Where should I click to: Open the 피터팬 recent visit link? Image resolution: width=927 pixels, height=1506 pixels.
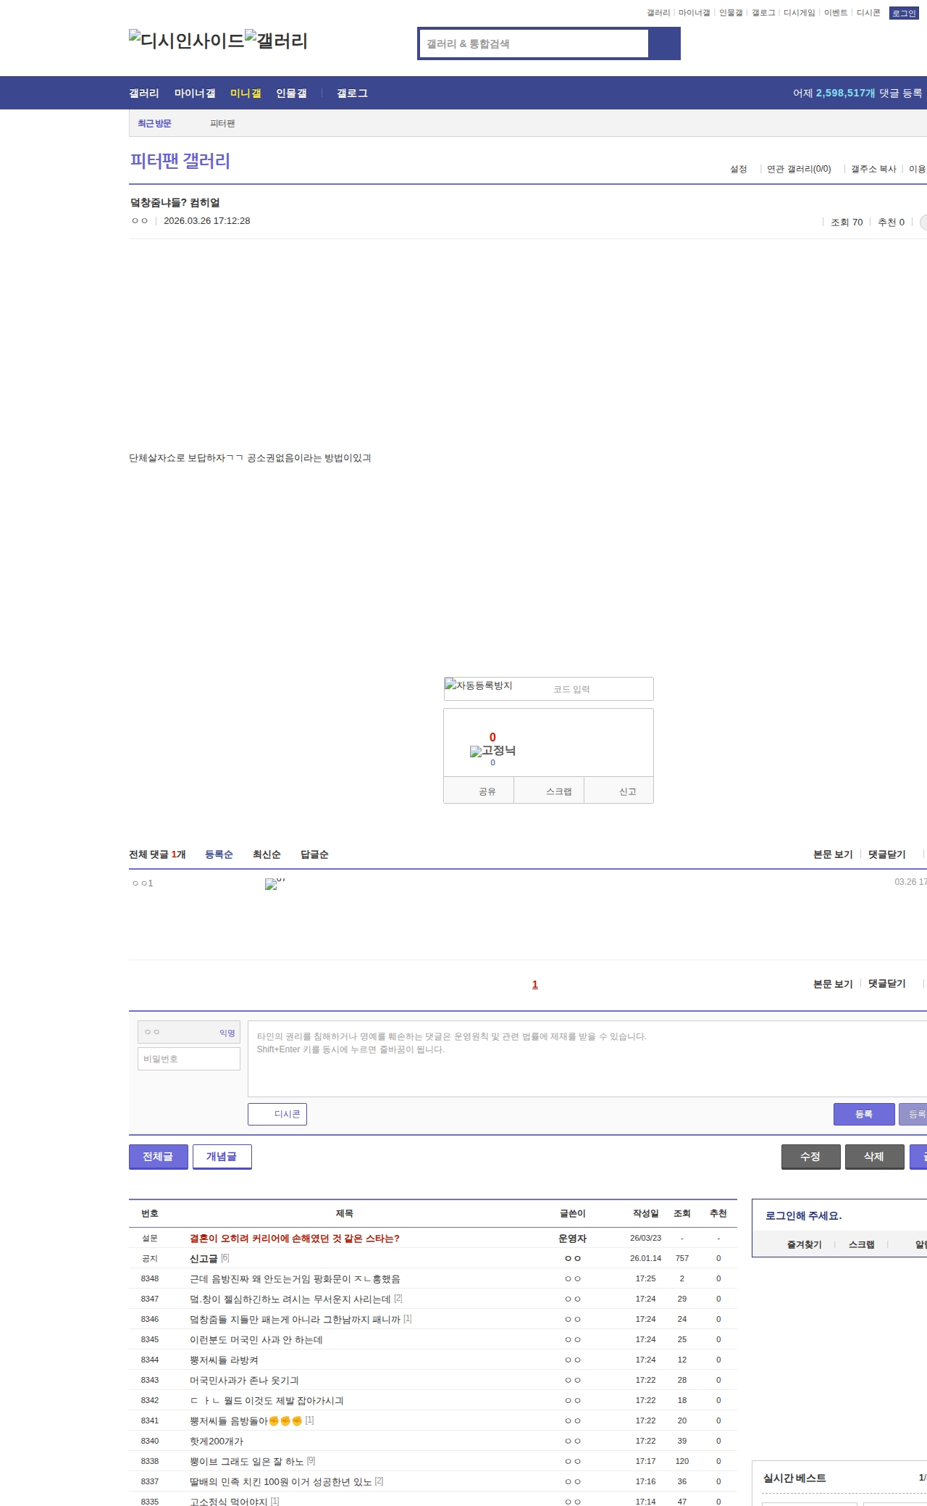222,124
